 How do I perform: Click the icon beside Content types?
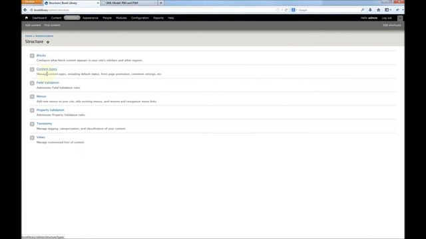(32, 69)
